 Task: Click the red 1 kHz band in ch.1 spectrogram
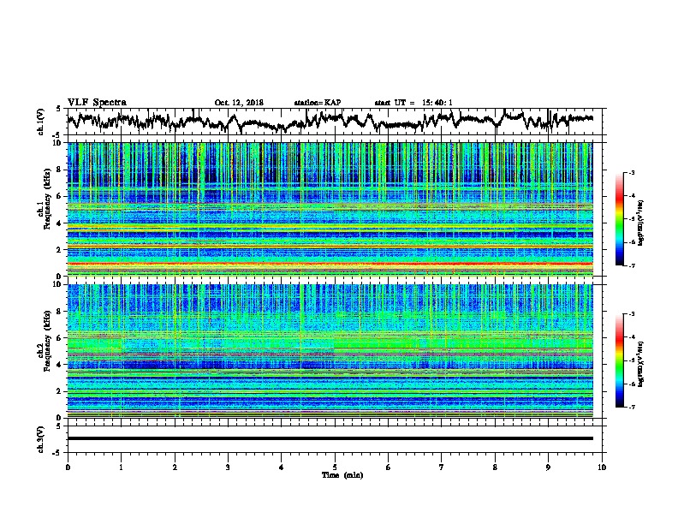pyautogui.click(x=330, y=264)
